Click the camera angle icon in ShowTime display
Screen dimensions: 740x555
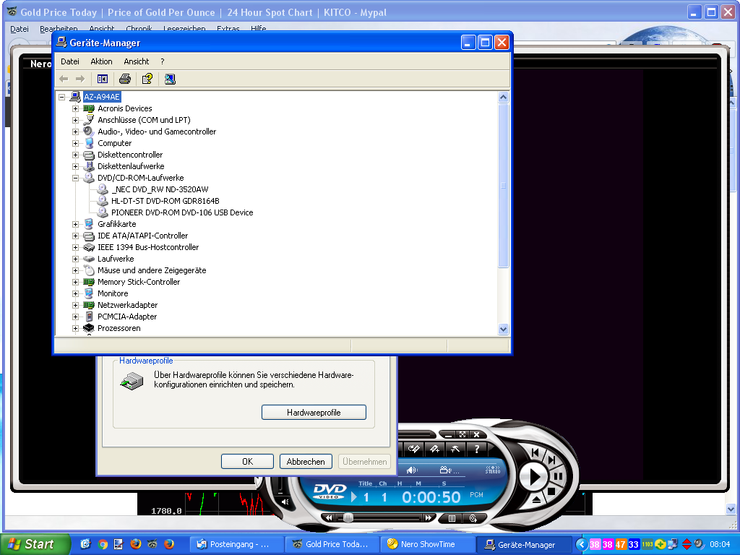[447, 470]
